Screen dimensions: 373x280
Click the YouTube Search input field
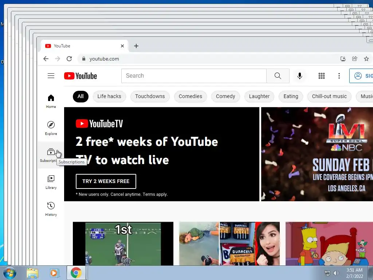pyautogui.click(x=194, y=76)
